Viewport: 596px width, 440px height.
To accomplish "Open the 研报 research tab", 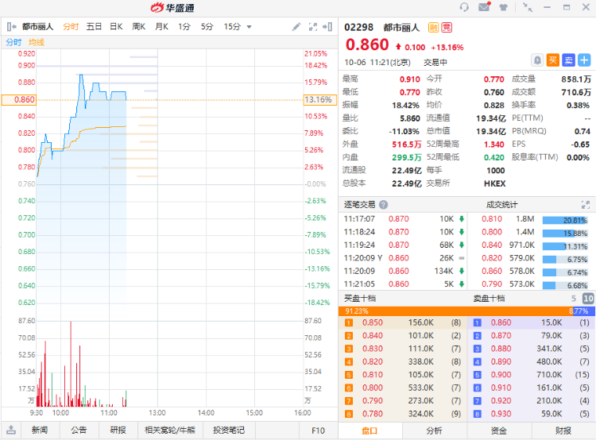I will tap(118, 430).
